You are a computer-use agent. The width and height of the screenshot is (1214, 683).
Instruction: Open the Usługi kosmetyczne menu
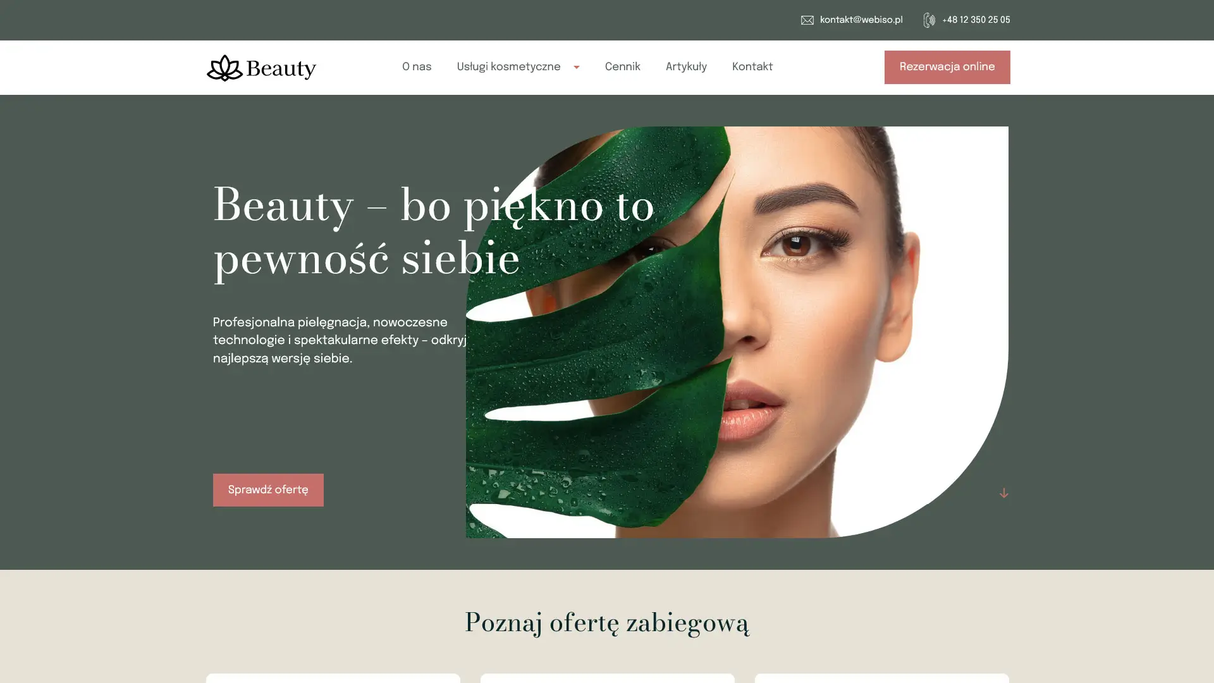pyautogui.click(x=508, y=67)
